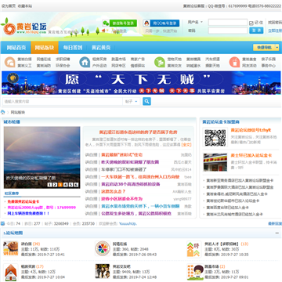Image resolution: width=282 pixels, height=282 pixels.
Task: Open the 民情在线 color wheel icon
Action: tap(103, 248)
